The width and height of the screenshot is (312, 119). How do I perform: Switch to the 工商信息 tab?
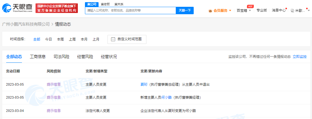[38, 57]
